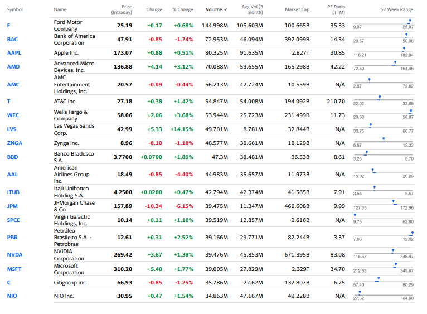Click Apple's 52 week range slider
The width and height of the screenshot is (427, 314).
point(384,52)
